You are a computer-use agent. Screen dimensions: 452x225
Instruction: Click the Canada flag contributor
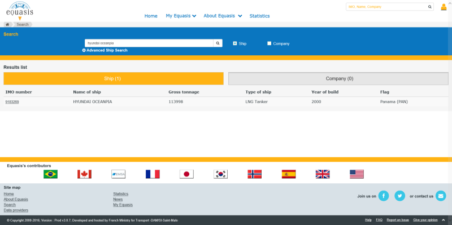click(x=84, y=174)
